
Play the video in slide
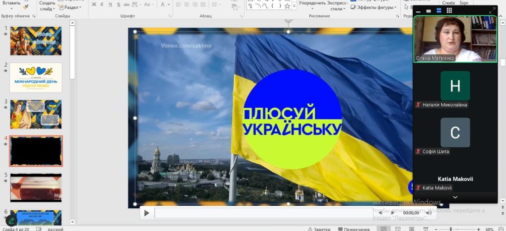coord(146,213)
